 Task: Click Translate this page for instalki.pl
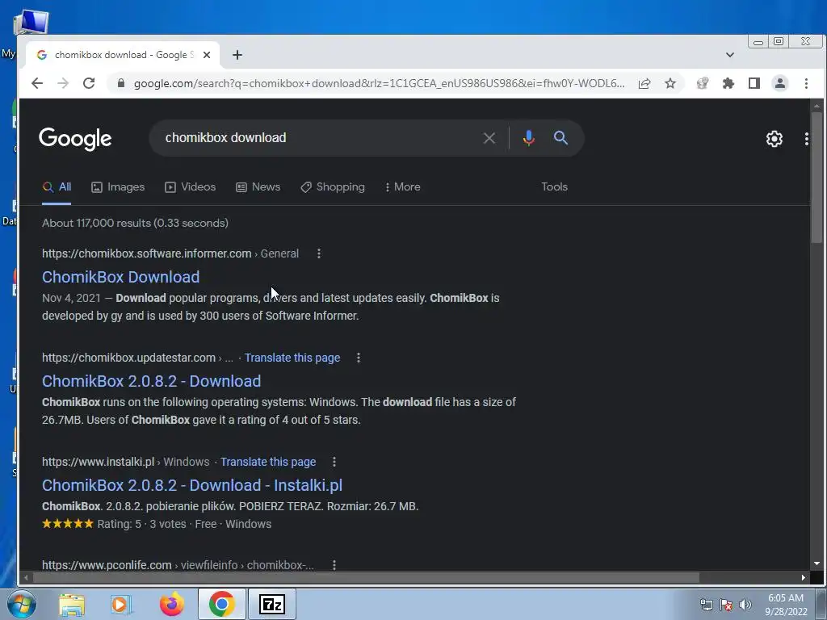click(268, 462)
